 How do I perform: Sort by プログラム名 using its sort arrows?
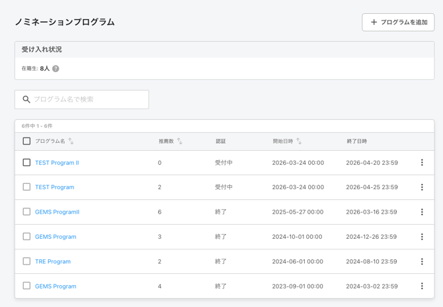(71, 141)
